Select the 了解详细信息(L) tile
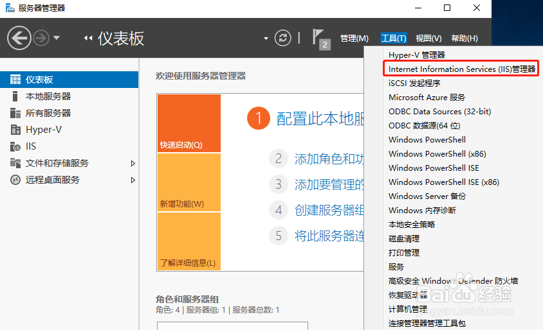Screen dimensions: 543x330 pyautogui.click(x=189, y=241)
